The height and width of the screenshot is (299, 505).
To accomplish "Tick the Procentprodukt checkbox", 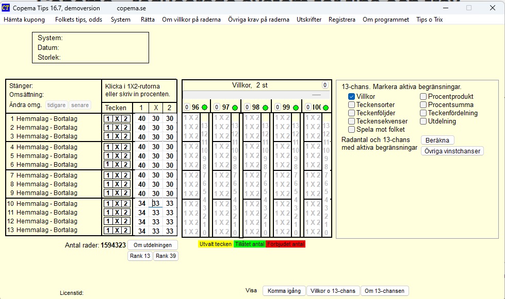I will [x=423, y=97].
